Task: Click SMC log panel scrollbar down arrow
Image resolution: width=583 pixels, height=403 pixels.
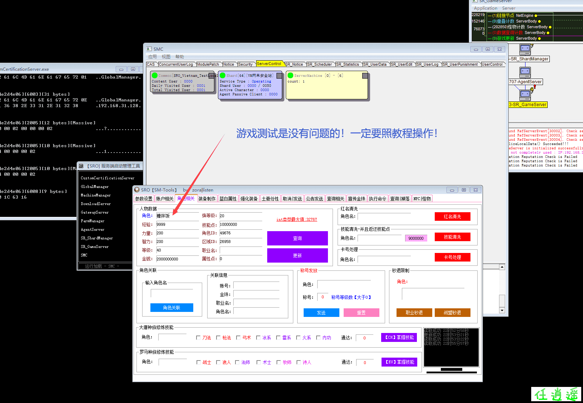Action: [502, 310]
